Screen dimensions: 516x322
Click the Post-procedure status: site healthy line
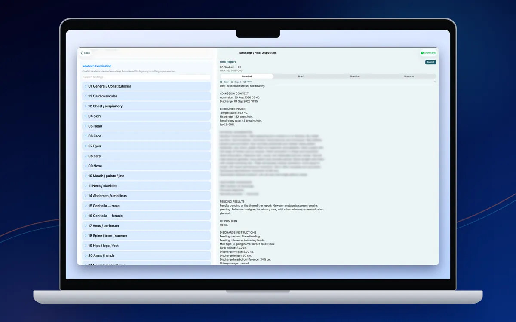click(243, 86)
